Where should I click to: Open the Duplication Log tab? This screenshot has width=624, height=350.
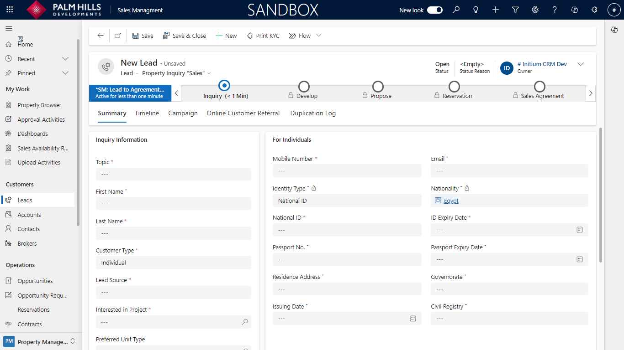313,113
